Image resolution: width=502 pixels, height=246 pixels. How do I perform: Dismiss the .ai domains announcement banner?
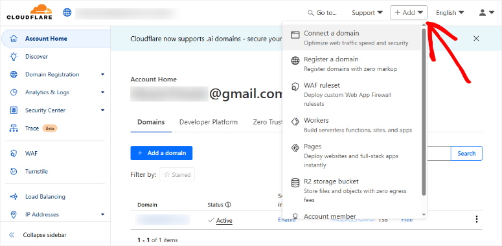(476, 39)
